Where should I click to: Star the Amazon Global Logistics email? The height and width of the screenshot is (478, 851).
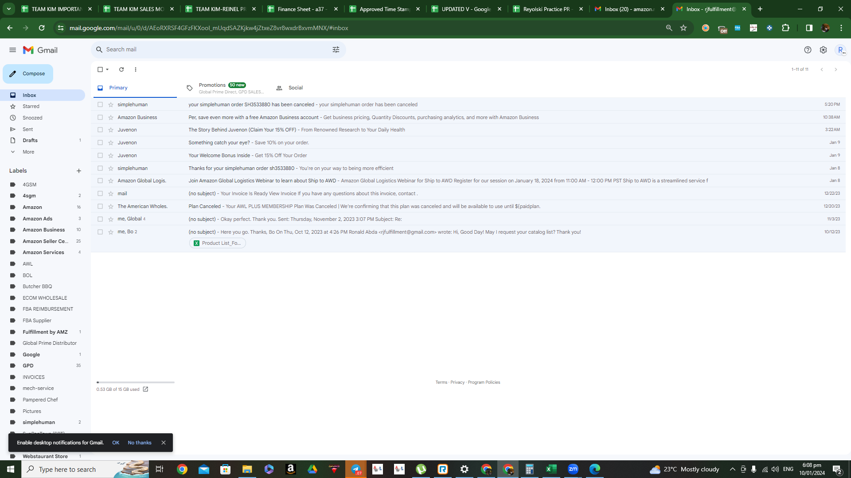111,181
